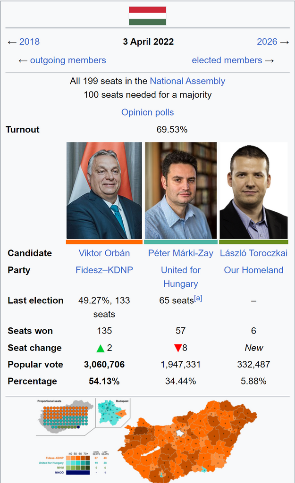295x483 pixels.
Task: Click the red seat decrease arrow
Action: click(177, 348)
